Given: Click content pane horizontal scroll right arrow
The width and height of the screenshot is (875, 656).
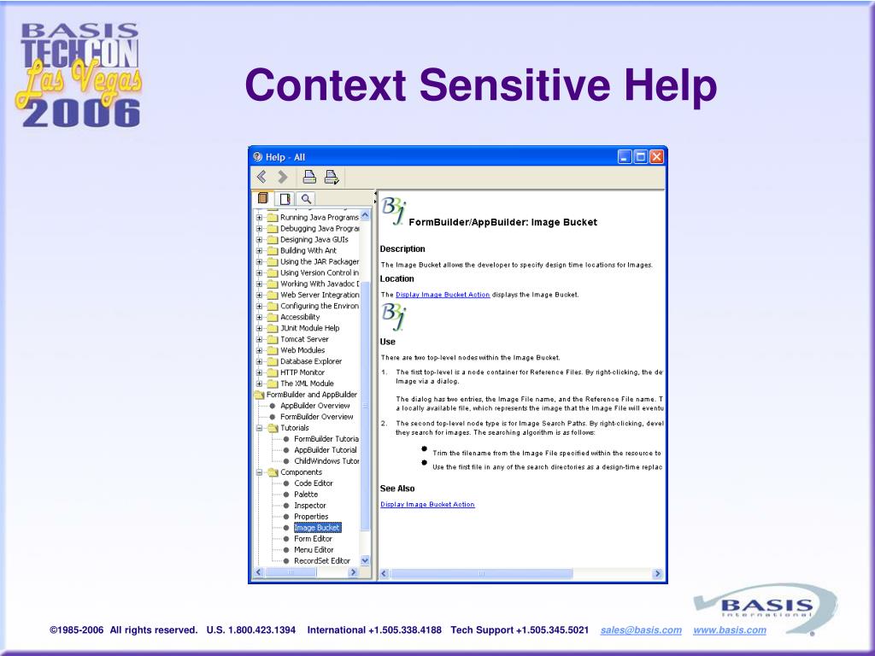Looking at the screenshot, I should (657, 573).
